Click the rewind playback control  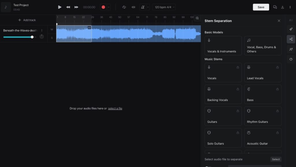(68, 7)
